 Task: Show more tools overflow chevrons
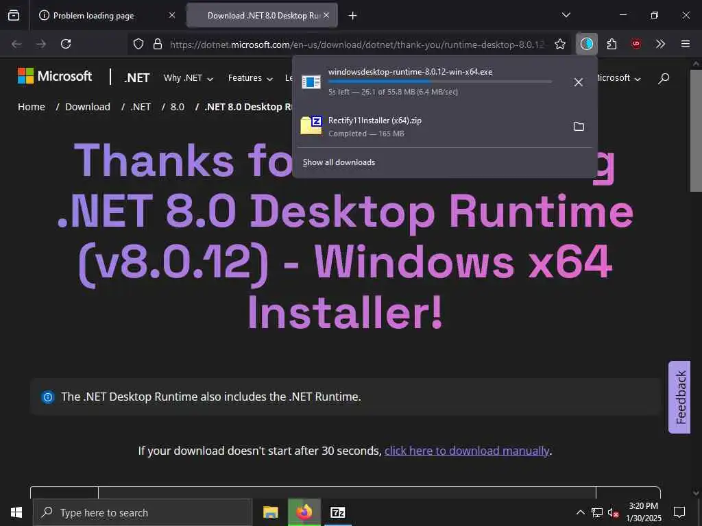660,44
